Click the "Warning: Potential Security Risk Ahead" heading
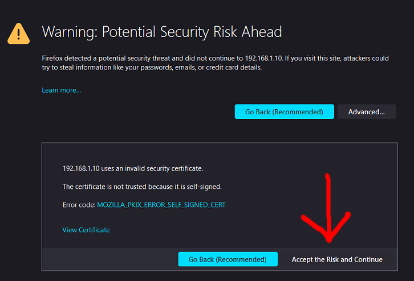Image resolution: width=414 pixels, height=281 pixels. (x=161, y=32)
